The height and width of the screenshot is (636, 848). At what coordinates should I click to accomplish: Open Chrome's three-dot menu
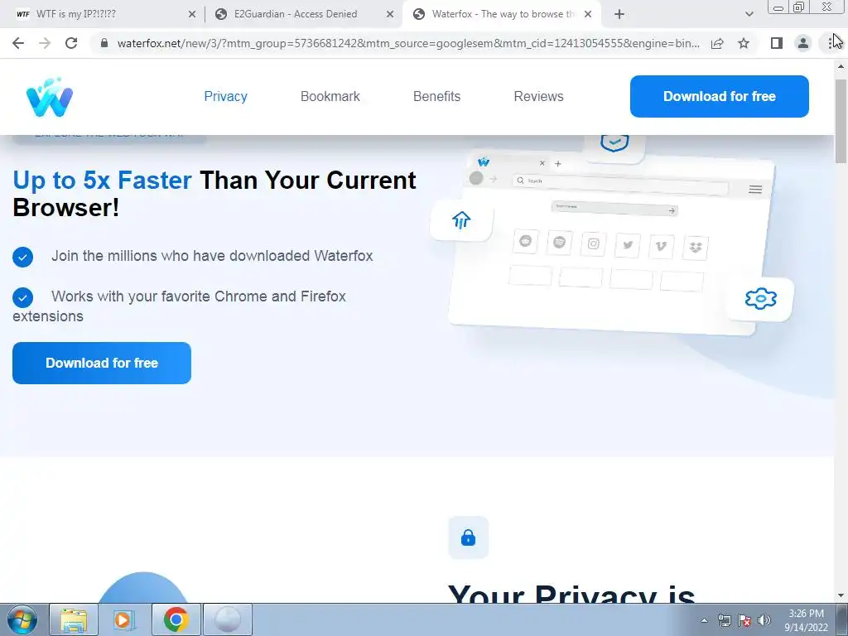[x=830, y=43]
